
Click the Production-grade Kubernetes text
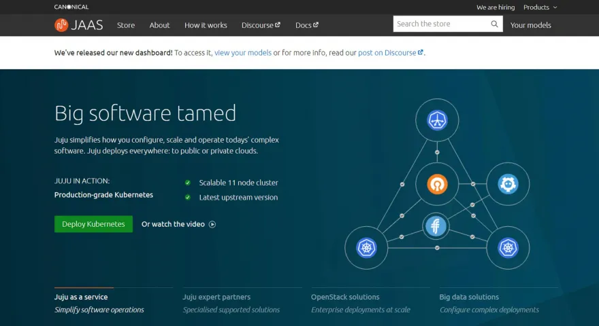pyautogui.click(x=103, y=195)
